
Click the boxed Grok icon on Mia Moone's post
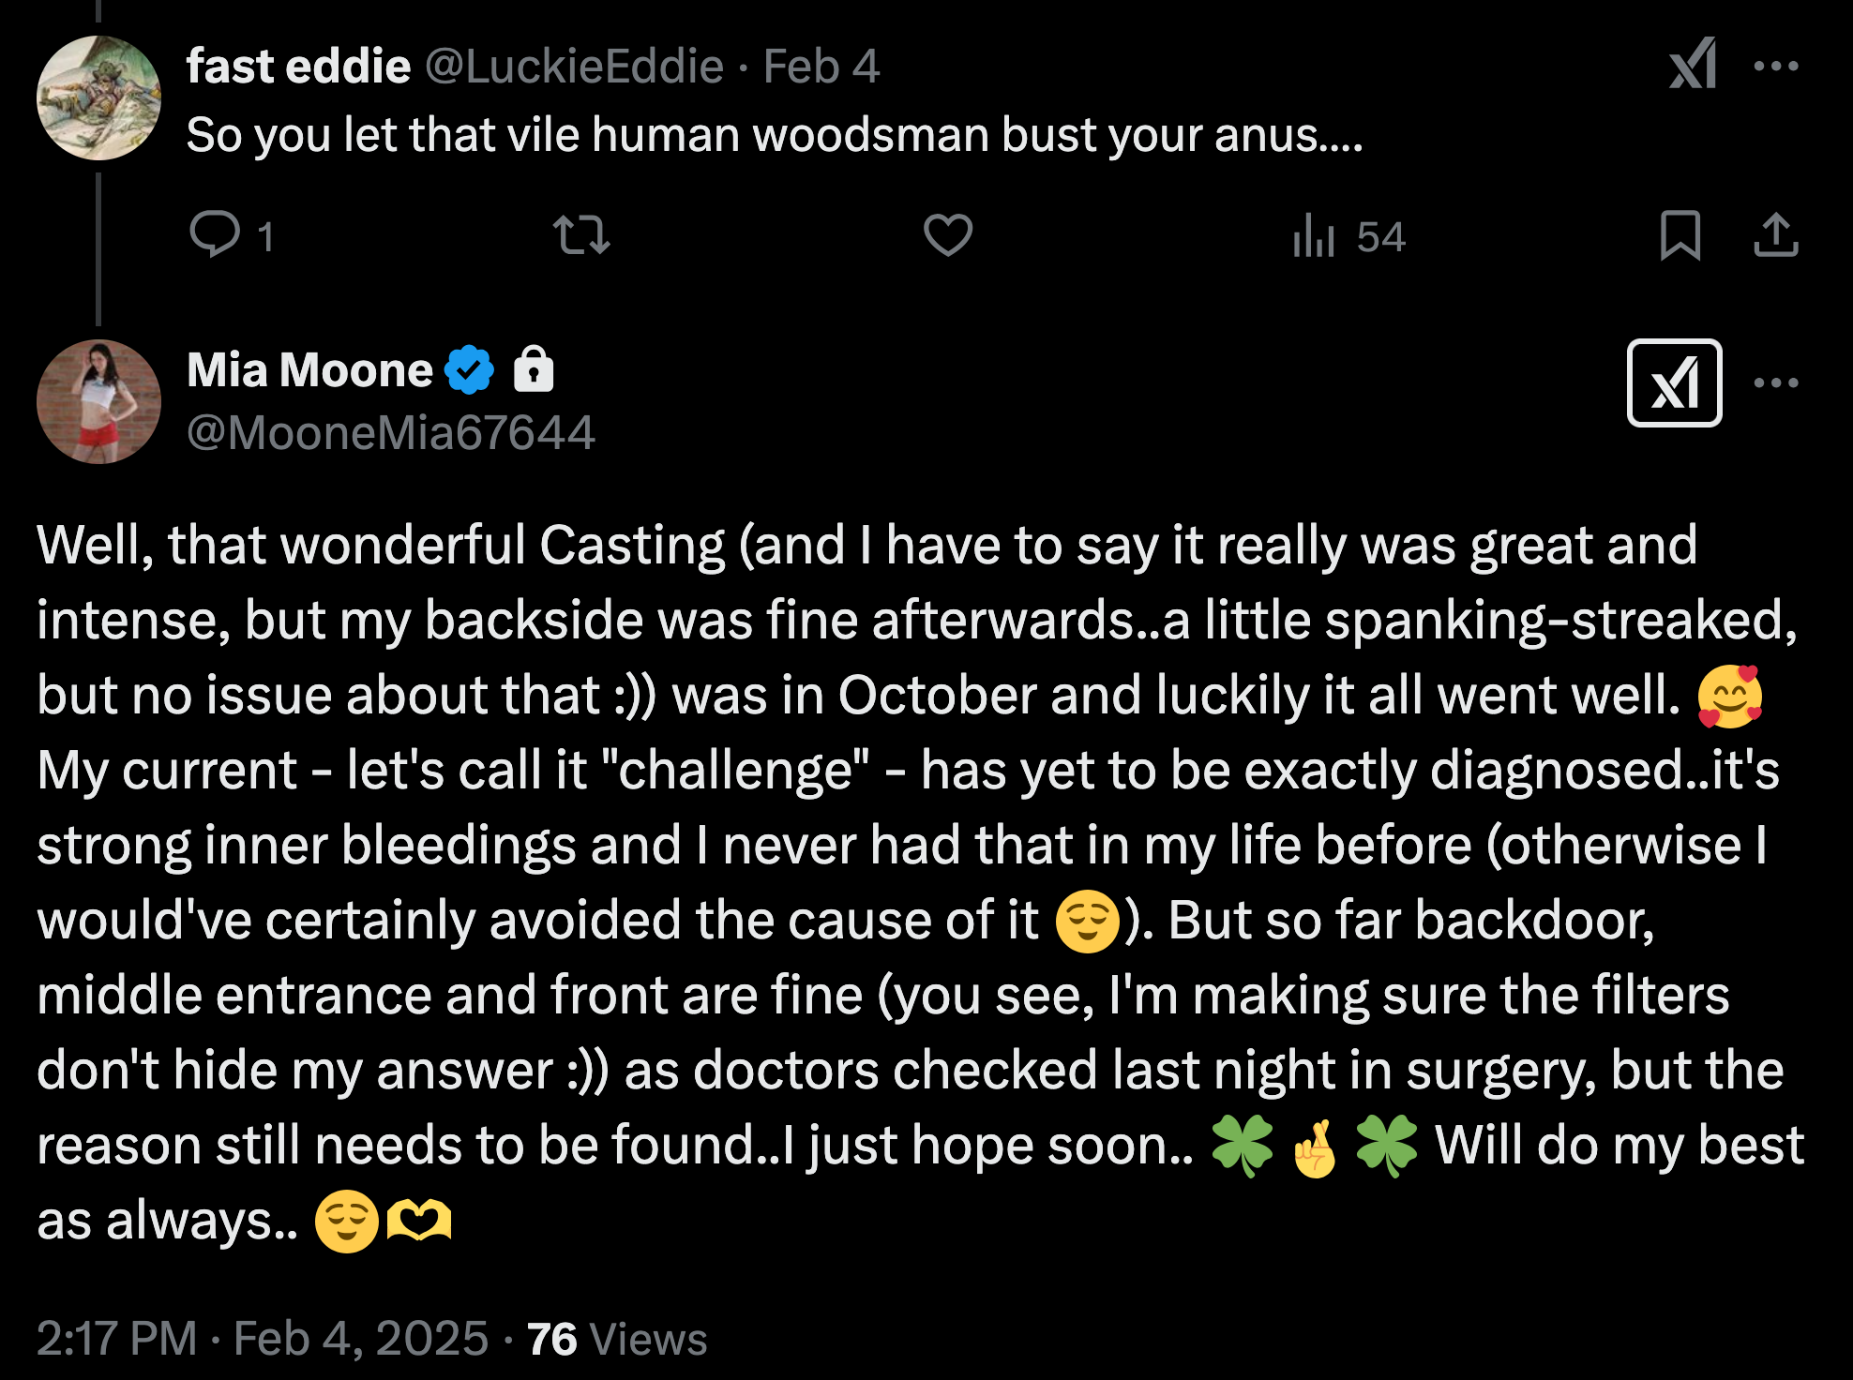click(x=1674, y=382)
